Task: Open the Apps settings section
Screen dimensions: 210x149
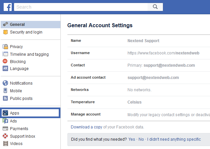Action: coord(15,113)
